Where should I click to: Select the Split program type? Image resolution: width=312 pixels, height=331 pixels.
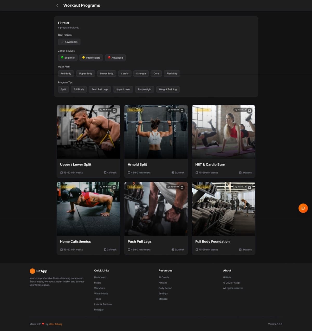pyautogui.click(x=63, y=89)
